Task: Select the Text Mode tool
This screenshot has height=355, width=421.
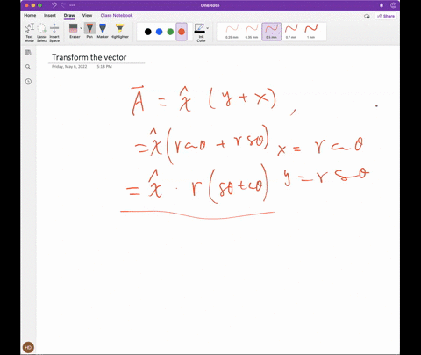Action: pyautogui.click(x=29, y=33)
